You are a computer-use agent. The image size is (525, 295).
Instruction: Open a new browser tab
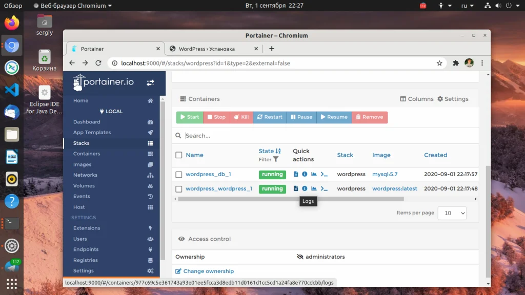[272, 49]
